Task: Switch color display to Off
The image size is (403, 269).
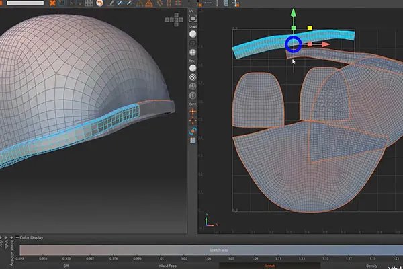Action: click(x=65, y=265)
